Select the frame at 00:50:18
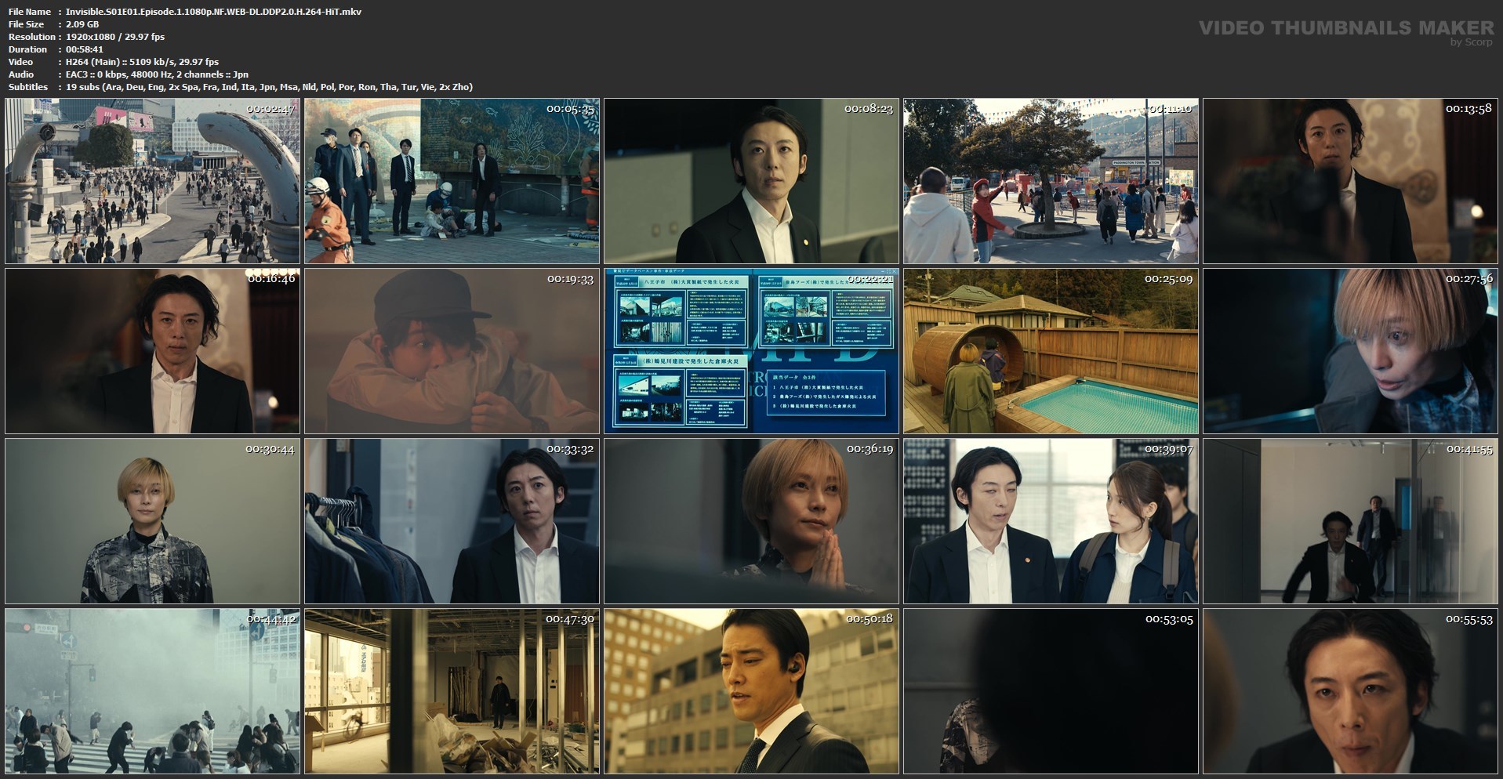Viewport: 1503px width, 779px height. click(x=751, y=691)
